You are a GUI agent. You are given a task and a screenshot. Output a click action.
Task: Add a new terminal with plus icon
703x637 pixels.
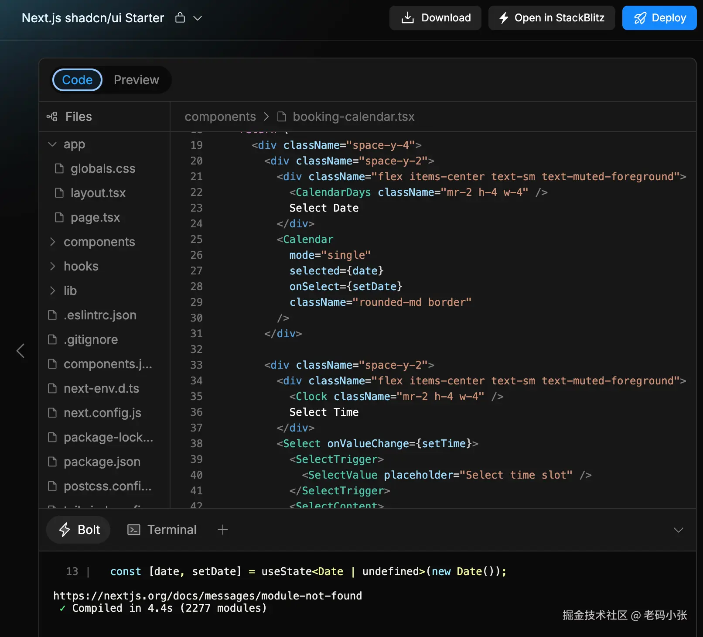pos(223,530)
